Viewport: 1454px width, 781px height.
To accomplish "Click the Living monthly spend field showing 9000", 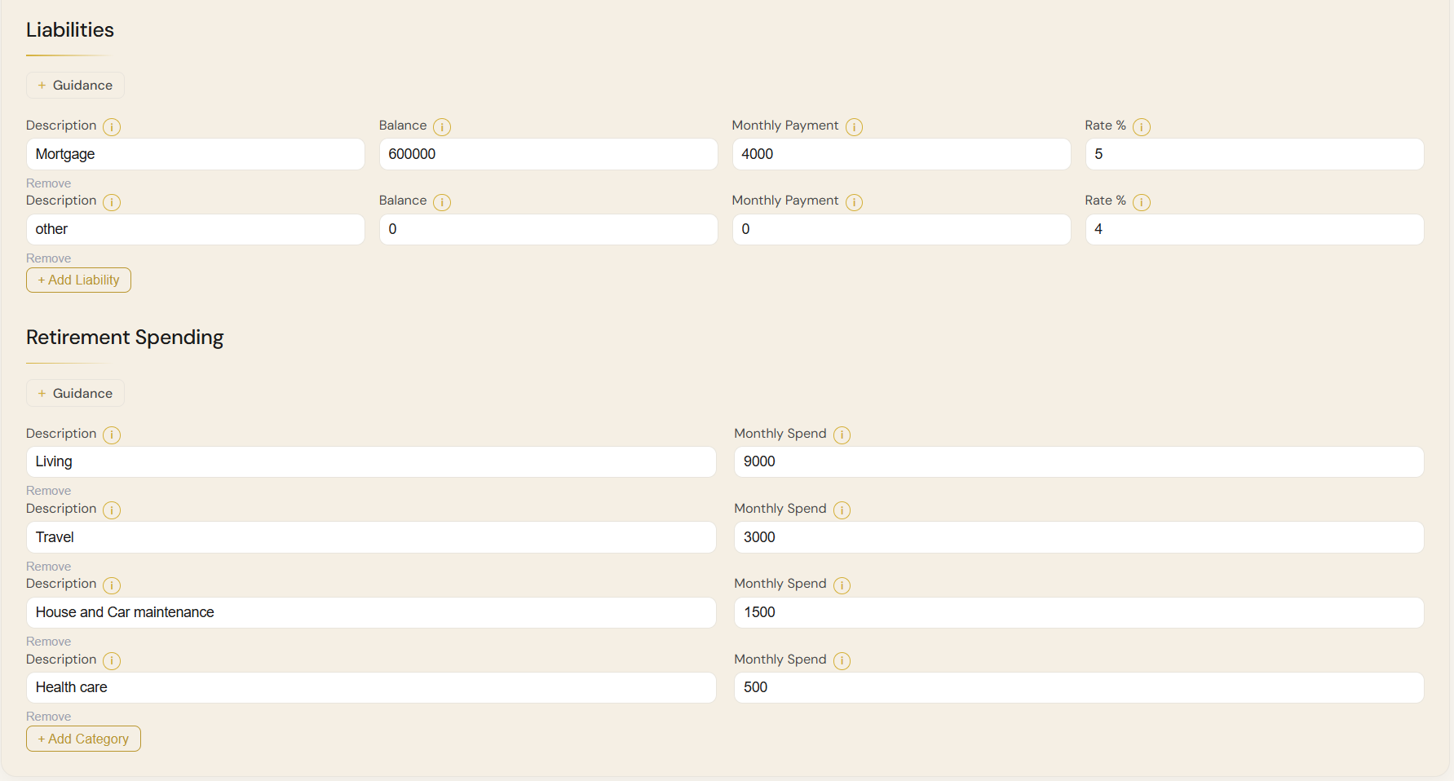I will click(x=1079, y=461).
